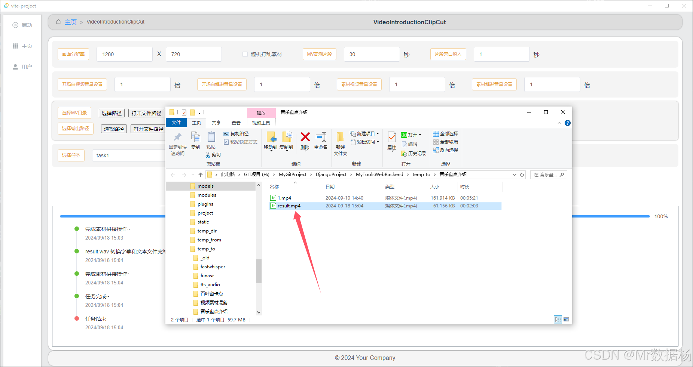Click Select all (全部选择) in ribbon
The width and height of the screenshot is (693, 367).
pyautogui.click(x=445, y=134)
